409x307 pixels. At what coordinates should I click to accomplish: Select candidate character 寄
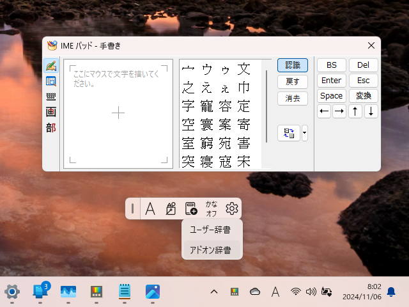click(243, 125)
